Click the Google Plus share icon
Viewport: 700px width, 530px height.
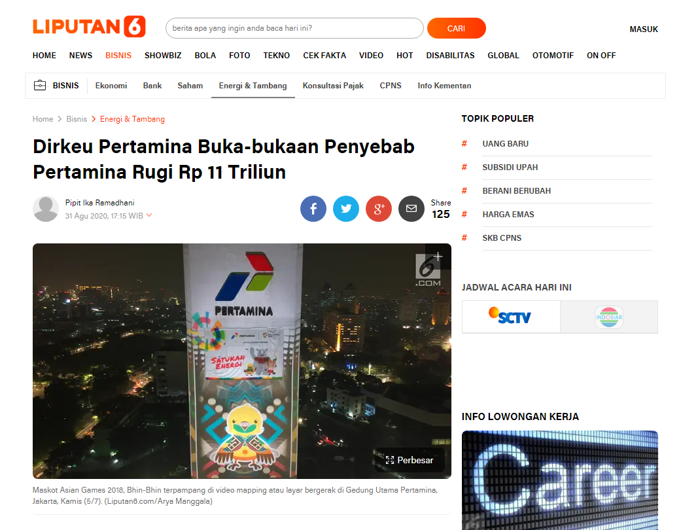click(379, 209)
